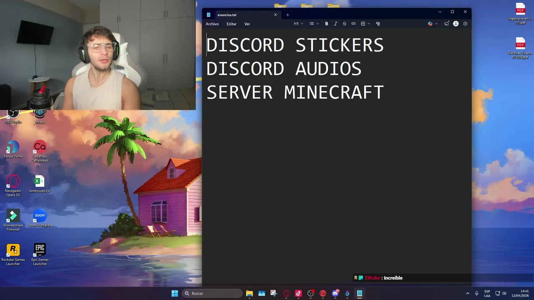Toggle italic formatting in Notepad
Screen dimensions: 534x300
coord(335,24)
